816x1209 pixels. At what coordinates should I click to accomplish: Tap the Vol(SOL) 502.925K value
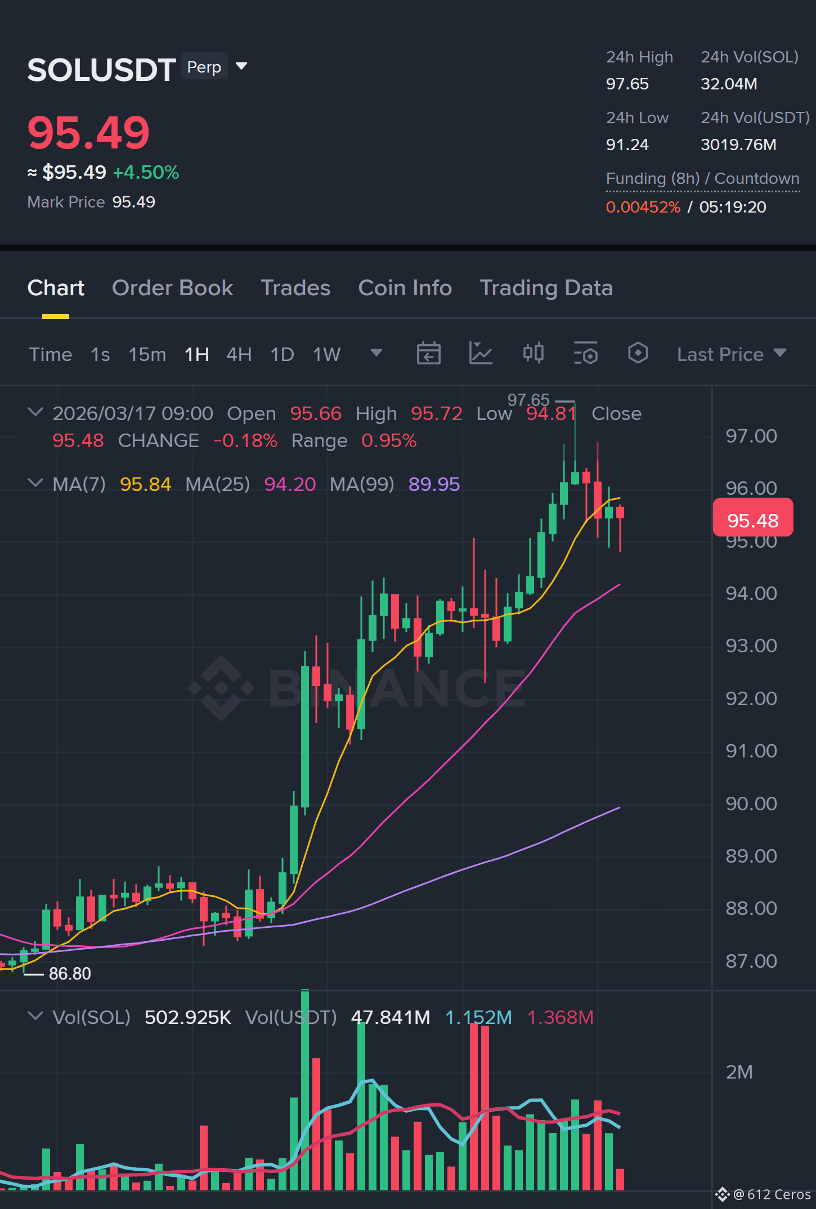(188, 1017)
